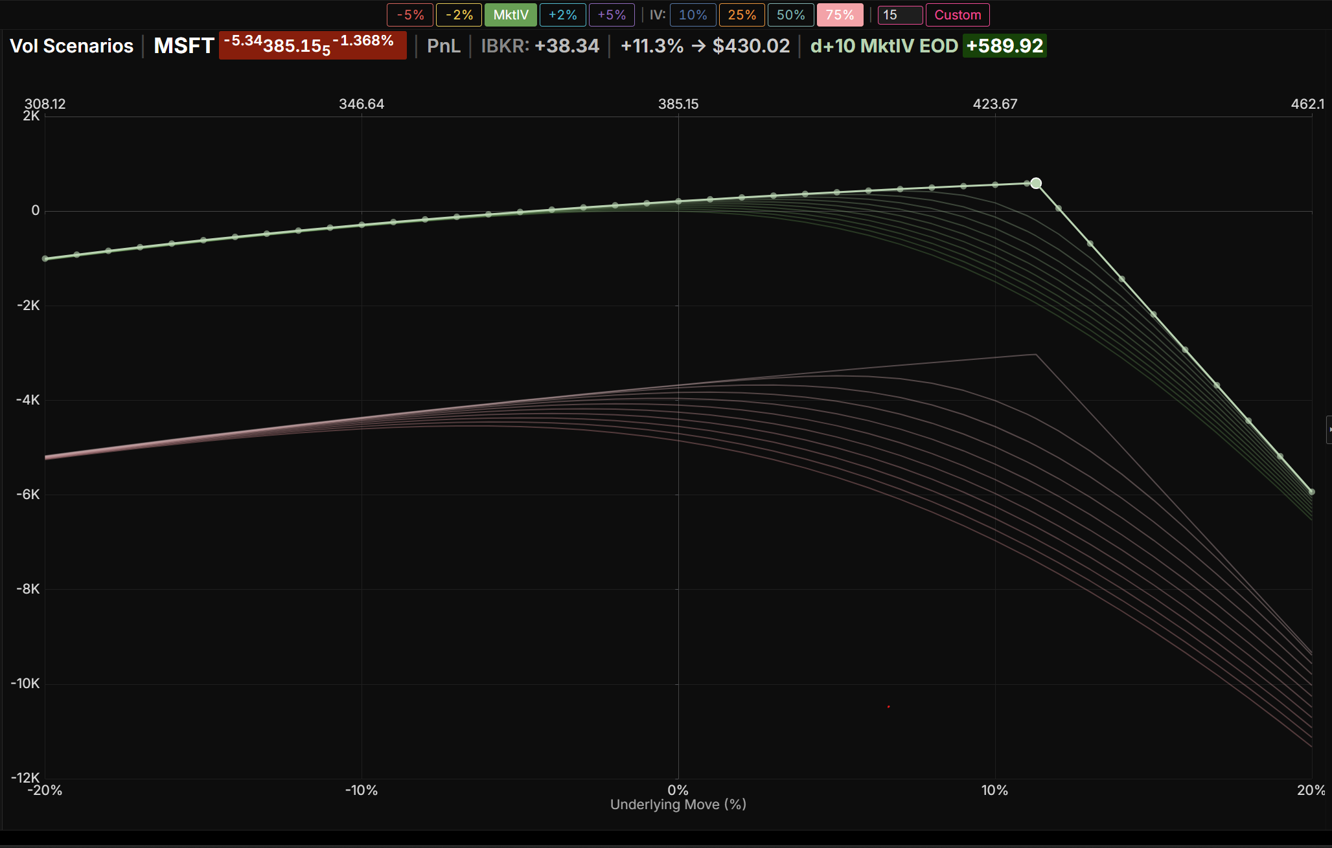Select the IV 25% preset
1332x848 pixels.
click(742, 15)
